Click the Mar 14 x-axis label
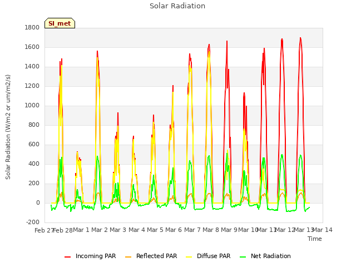Viewport: 356px width, 267px height. tap(323, 230)
